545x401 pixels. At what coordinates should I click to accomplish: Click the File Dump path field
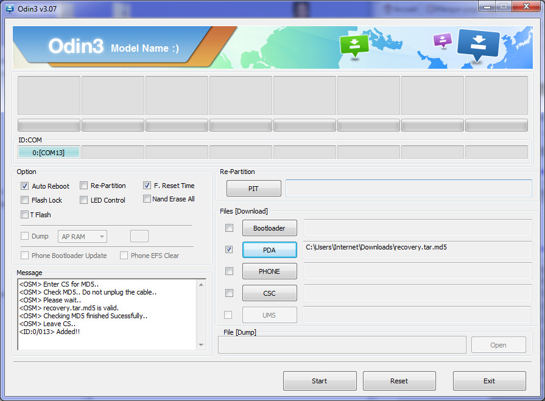[342, 345]
